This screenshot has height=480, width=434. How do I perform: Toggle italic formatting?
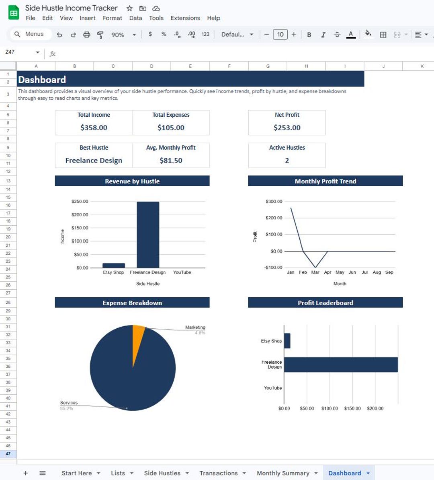pos(323,35)
